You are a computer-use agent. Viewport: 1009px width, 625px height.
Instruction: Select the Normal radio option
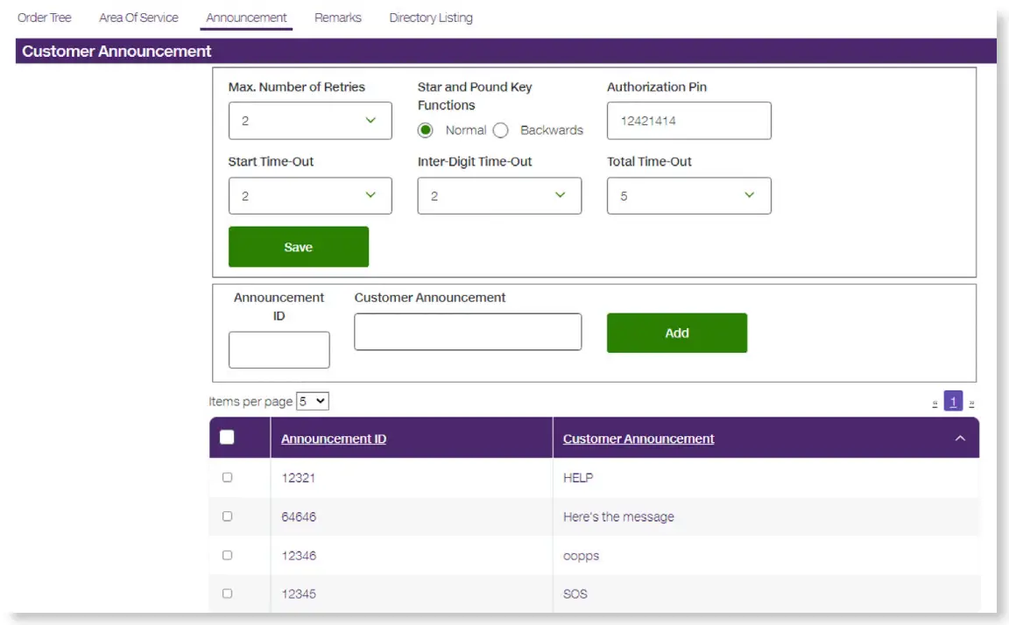(x=426, y=130)
